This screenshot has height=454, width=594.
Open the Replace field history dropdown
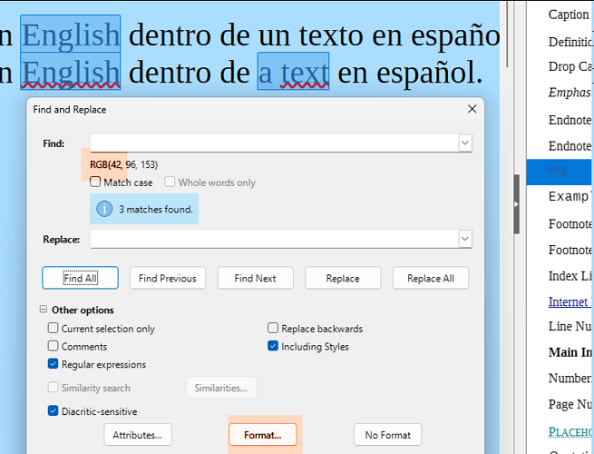pyautogui.click(x=465, y=240)
